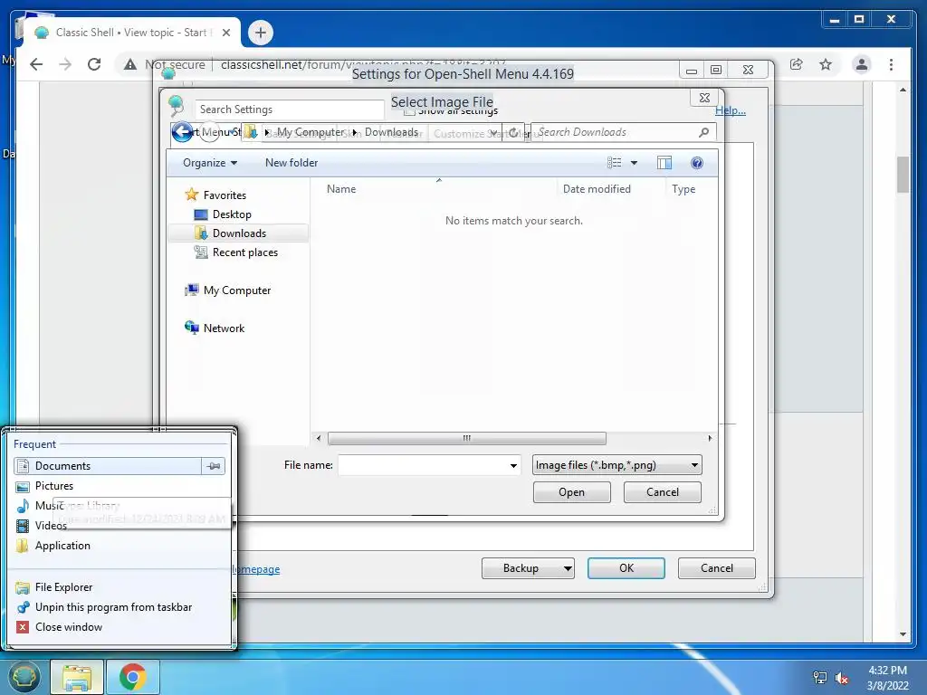Click the scroll left arrow in the file list
Screen dimensions: 927x695
click(x=319, y=438)
